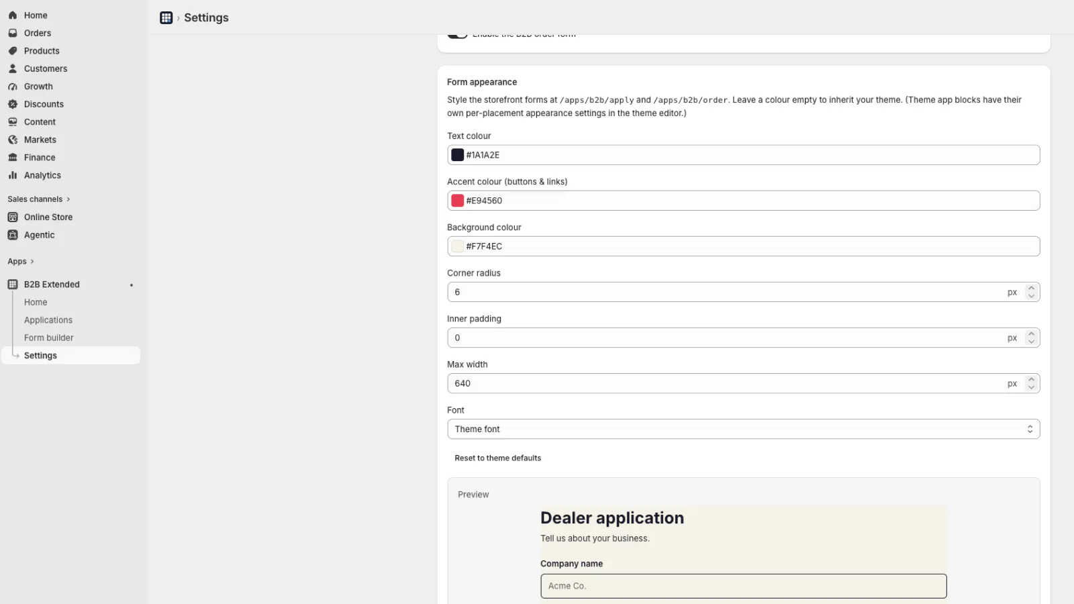Viewport: 1074px width, 604px height.
Task: Increase the Inner padding value
Action: (x=1032, y=334)
